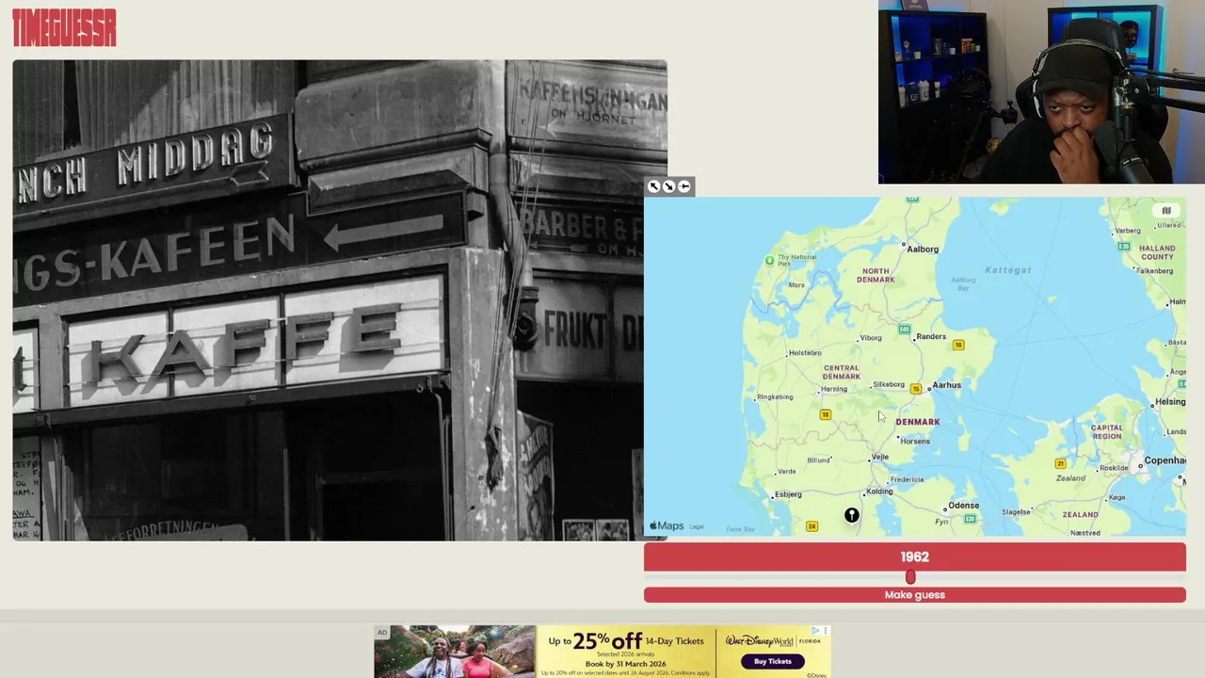Click the 1962 year display bar
1205x678 pixels.
point(915,557)
